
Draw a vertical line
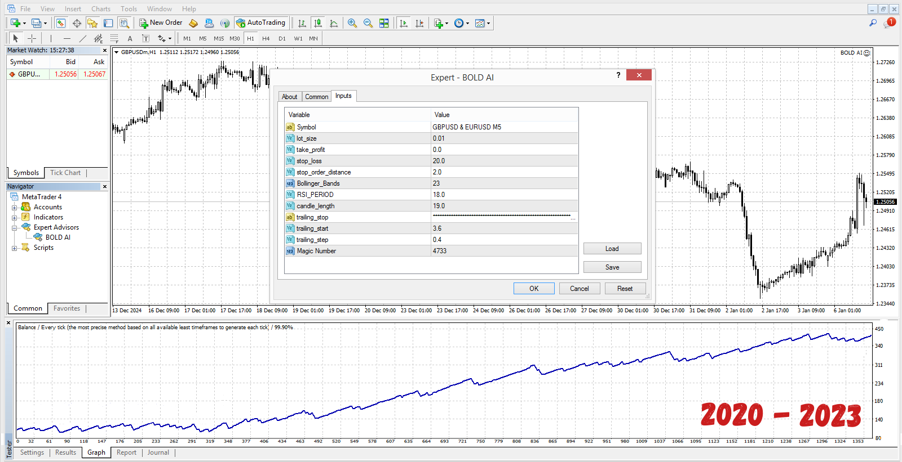point(51,38)
